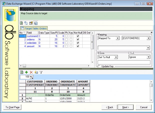Click the OrderNo cell in row 1
Screen dimensions: 155x113
tap(52, 95)
